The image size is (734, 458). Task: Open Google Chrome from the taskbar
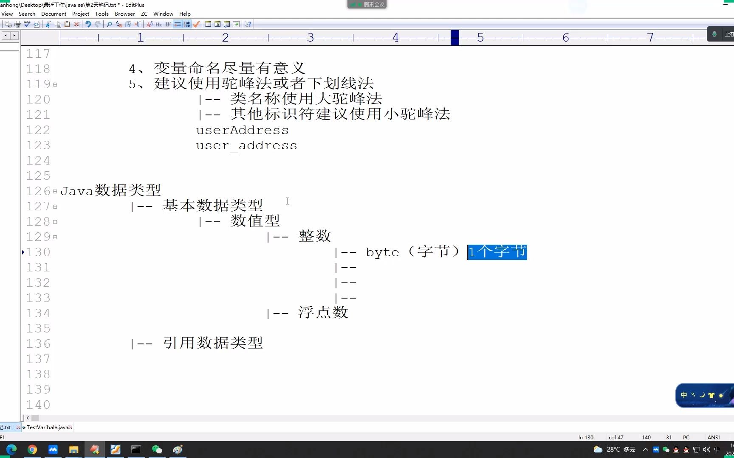click(x=32, y=450)
